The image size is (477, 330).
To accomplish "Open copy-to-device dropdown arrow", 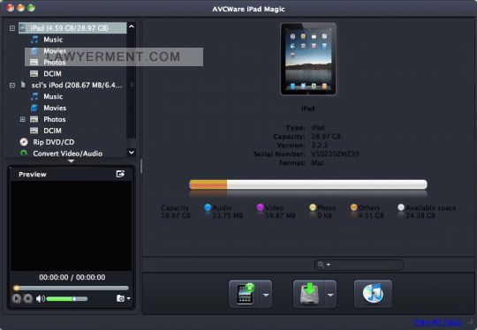I will click(266, 295).
